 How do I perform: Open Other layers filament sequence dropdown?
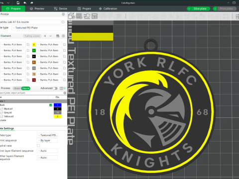(47, 158)
